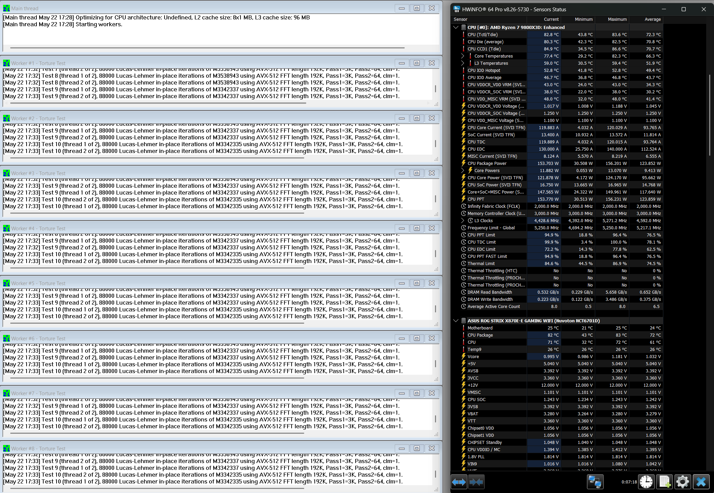The height and width of the screenshot is (493, 714).
Task: Restore the Worker #3 Torture Test window
Action: point(417,173)
